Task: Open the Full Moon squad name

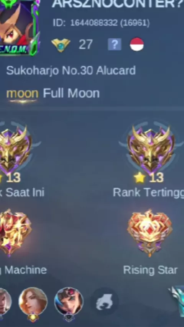Action: 71,93
